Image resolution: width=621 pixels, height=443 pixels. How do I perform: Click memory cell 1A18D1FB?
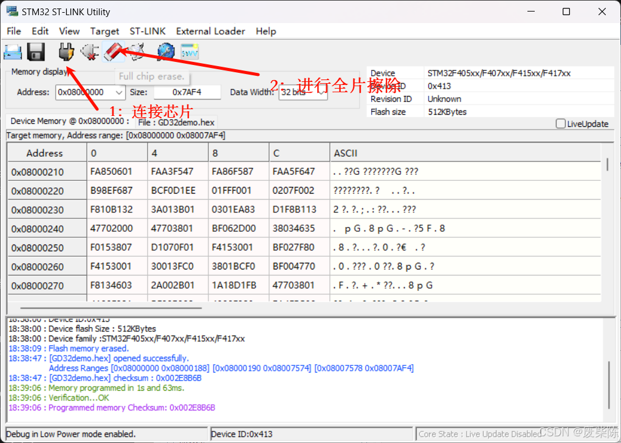[x=238, y=285]
